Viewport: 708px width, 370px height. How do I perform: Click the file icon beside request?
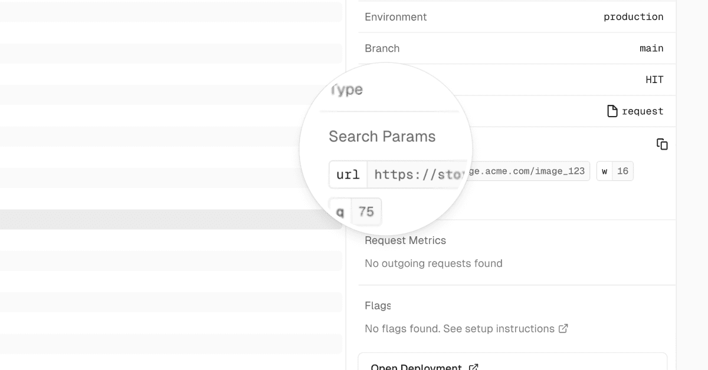612,111
